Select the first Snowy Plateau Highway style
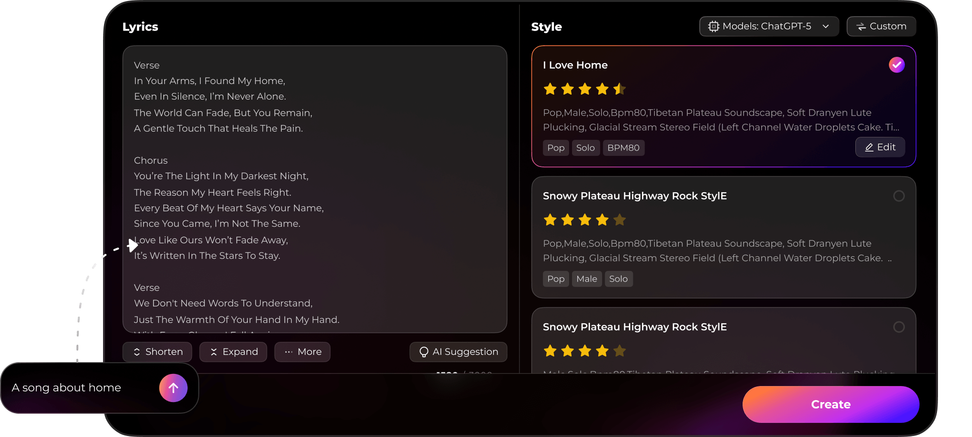This screenshot has height=437, width=972. coord(899,196)
